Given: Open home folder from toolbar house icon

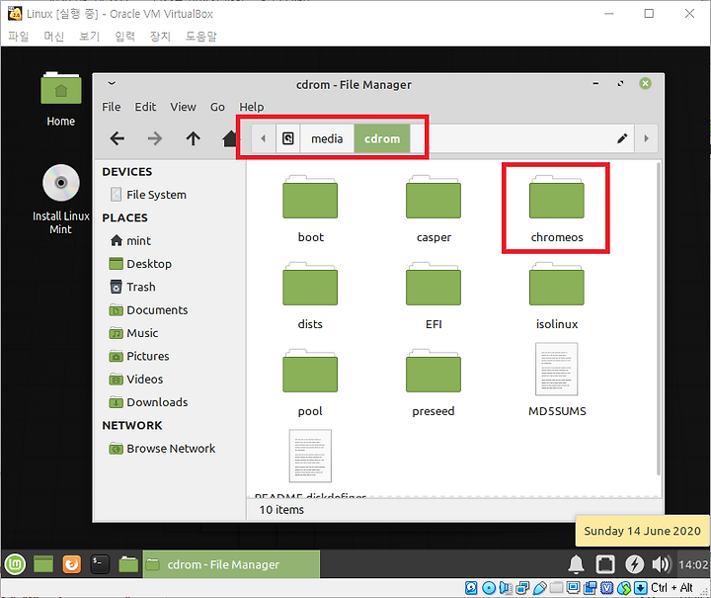Looking at the screenshot, I should [x=229, y=138].
